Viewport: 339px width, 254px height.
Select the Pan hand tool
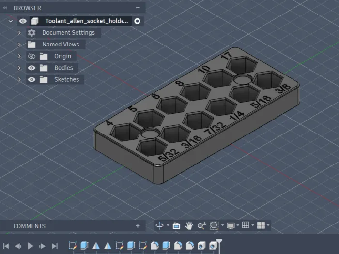coord(189,226)
